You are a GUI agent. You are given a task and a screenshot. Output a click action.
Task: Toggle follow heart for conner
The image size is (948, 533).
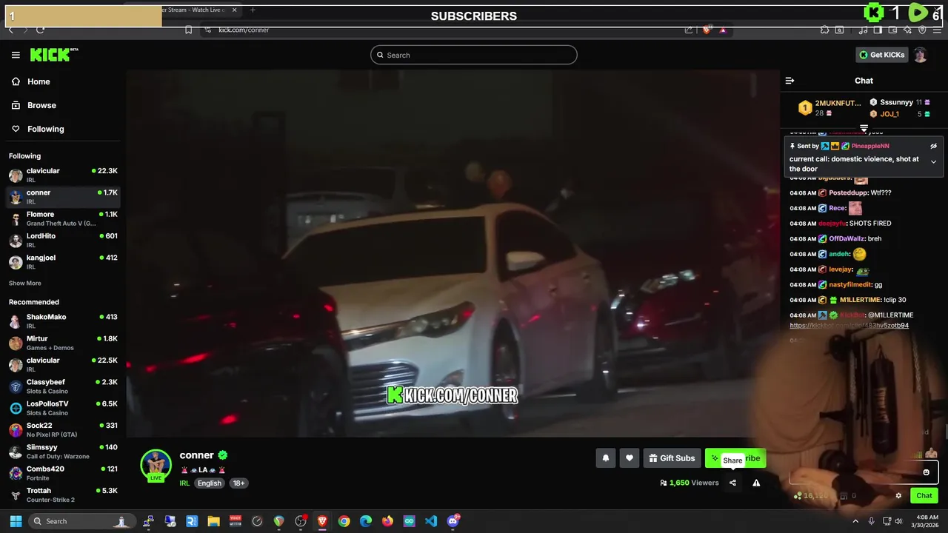[x=629, y=458]
